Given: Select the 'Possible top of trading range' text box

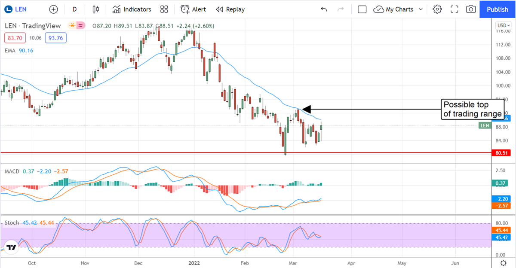Looking at the screenshot, I should click(473, 110).
